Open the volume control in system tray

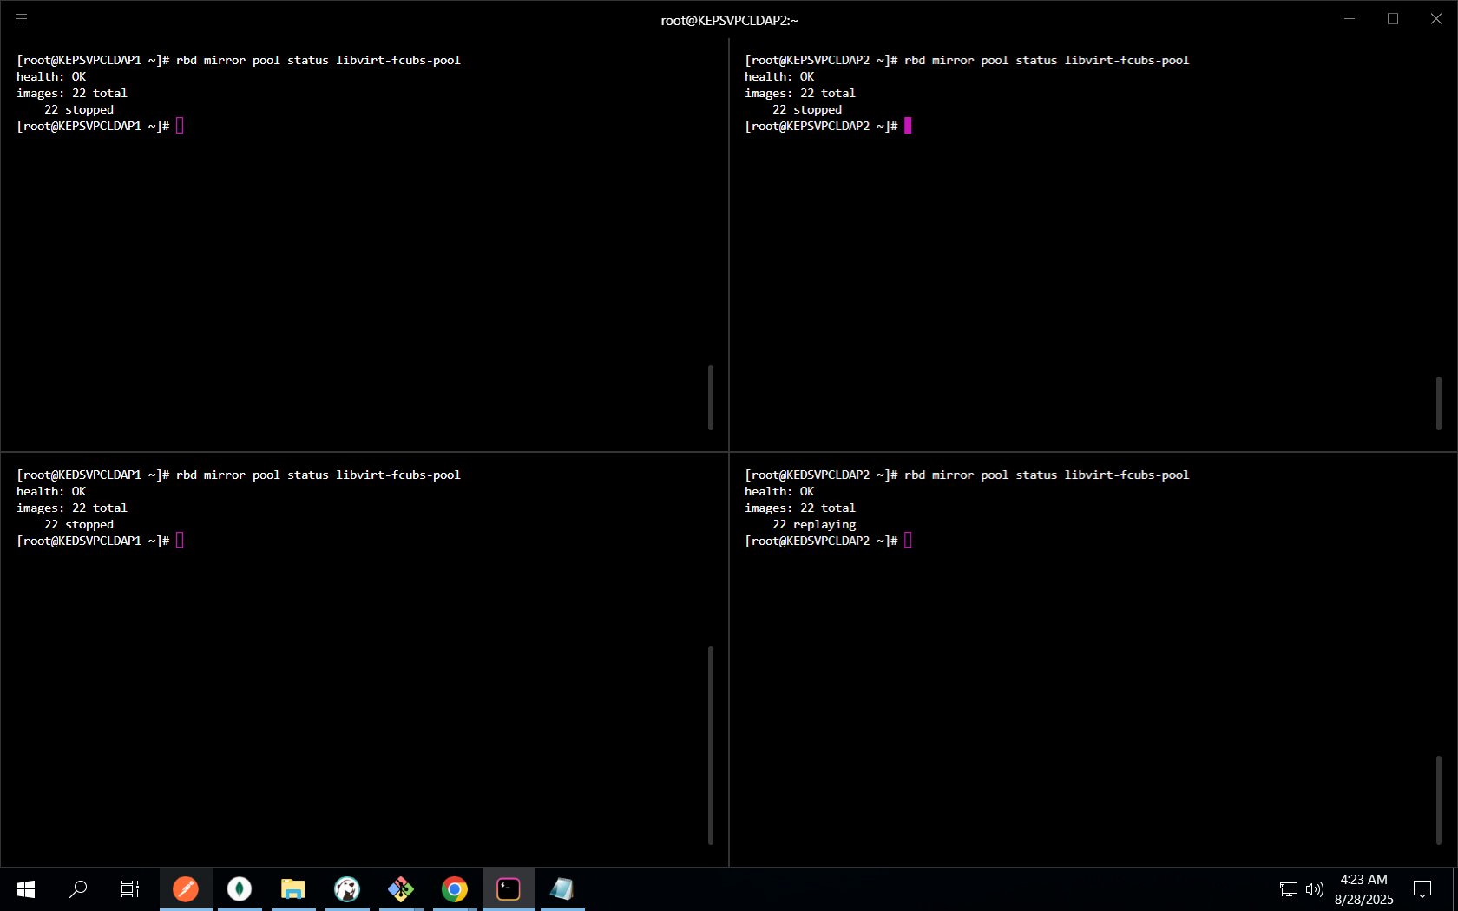pyautogui.click(x=1315, y=889)
